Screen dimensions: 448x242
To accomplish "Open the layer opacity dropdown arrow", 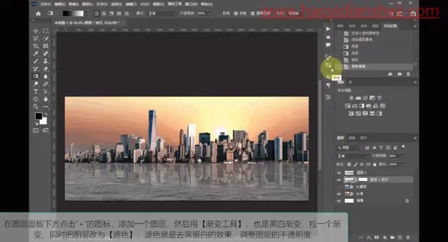I will pos(403,156).
